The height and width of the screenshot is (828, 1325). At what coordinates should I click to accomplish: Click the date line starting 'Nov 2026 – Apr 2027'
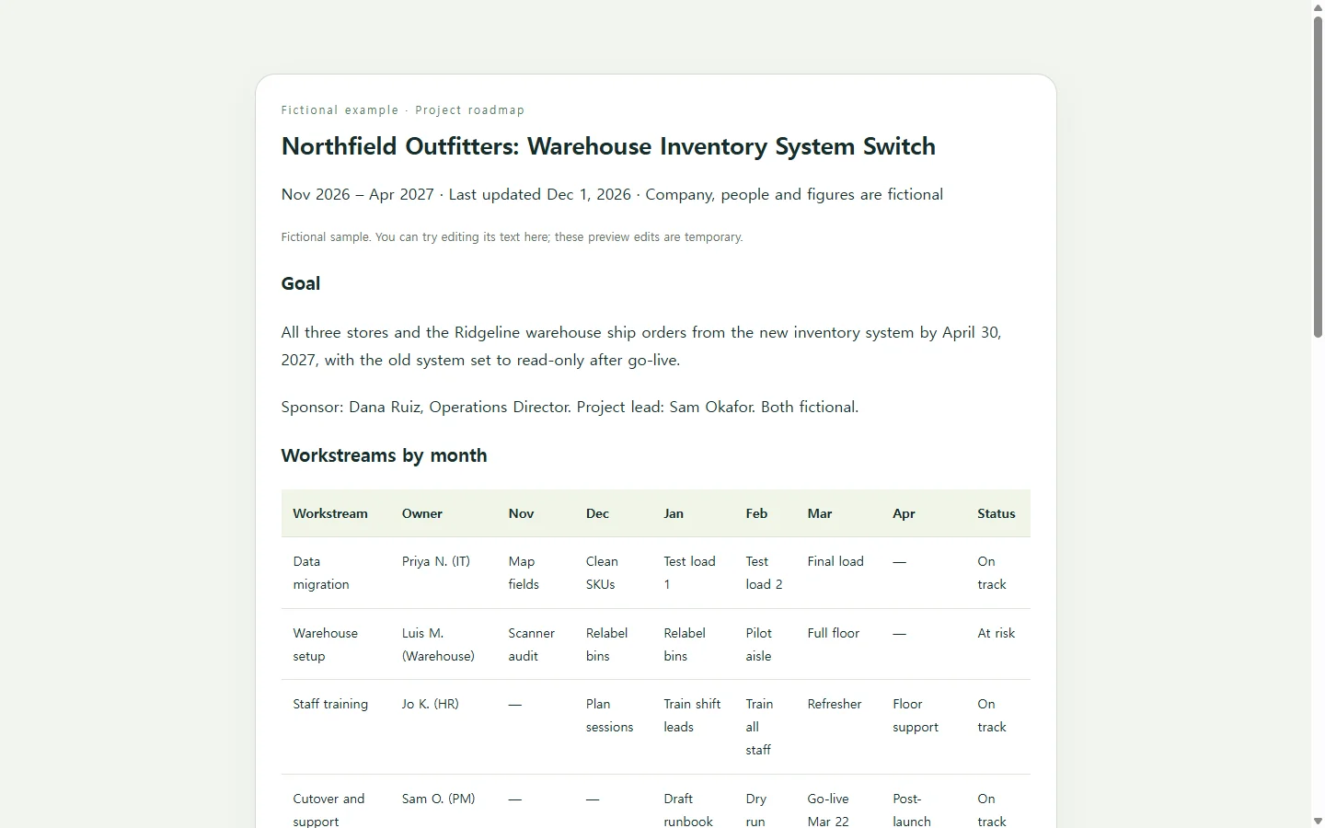pyautogui.click(x=612, y=194)
